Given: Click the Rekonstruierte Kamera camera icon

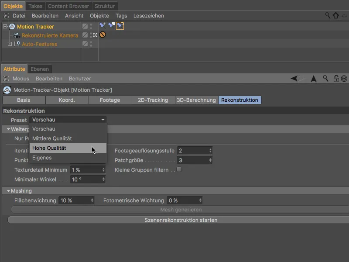Looking at the screenshot, I should point(17,35).
